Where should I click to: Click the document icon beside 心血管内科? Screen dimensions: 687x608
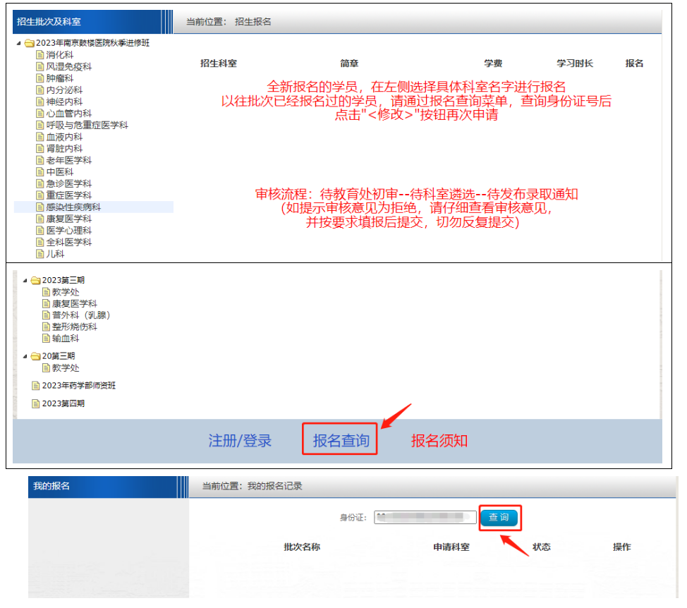[x=40, y=114]
